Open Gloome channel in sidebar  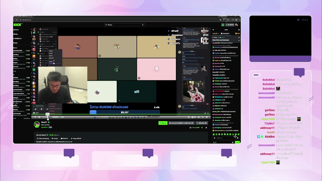(x=22, y=110)
